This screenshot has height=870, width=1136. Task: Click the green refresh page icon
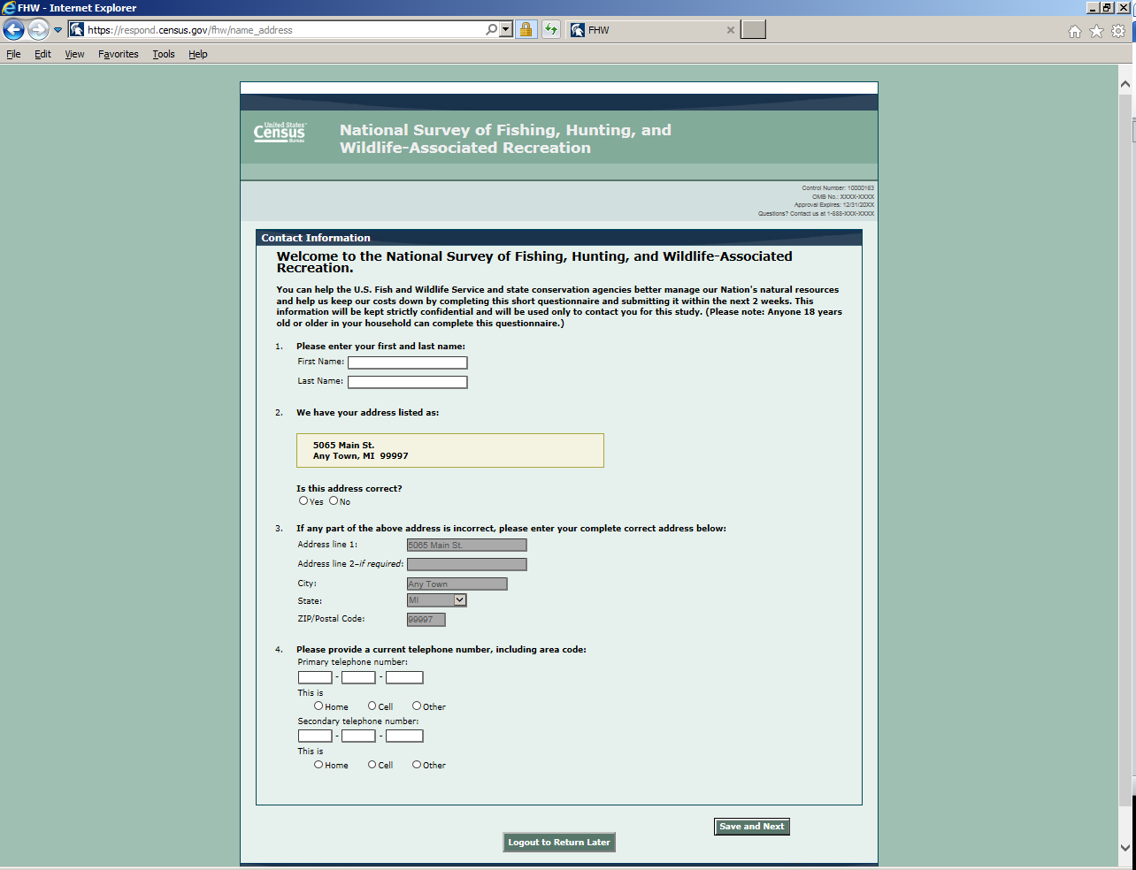551,30
